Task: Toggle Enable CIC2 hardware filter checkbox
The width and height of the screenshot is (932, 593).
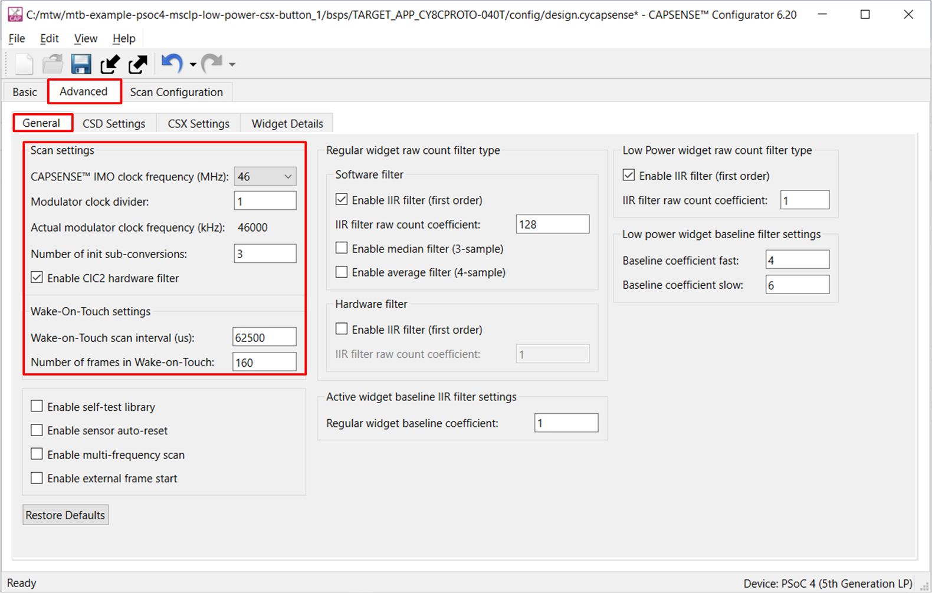Action: pos(37,278)
